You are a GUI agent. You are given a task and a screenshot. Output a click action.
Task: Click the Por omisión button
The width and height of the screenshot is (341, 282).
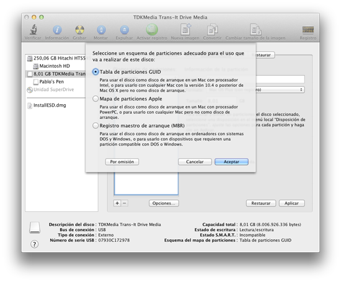(122, 162)
